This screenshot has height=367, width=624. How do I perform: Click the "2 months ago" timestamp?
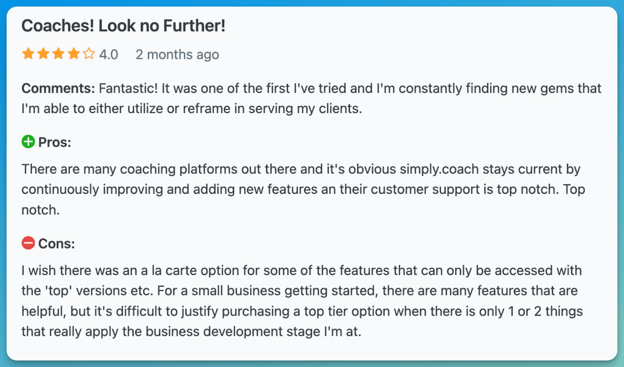(177, 55)
